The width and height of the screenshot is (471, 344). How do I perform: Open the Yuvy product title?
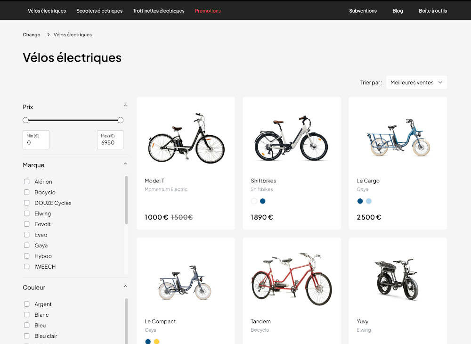tap(363, 321)
